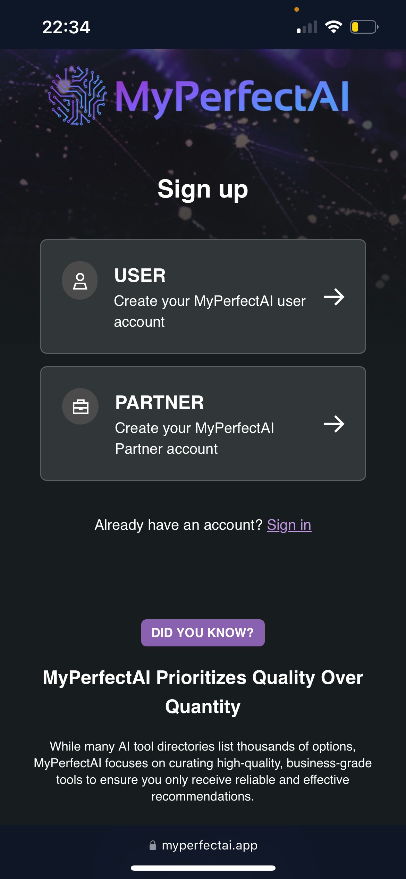Viewport: 406px width, 879px height.
Task: Click the partner briefcase icon
Action: [x=80, y=407]
